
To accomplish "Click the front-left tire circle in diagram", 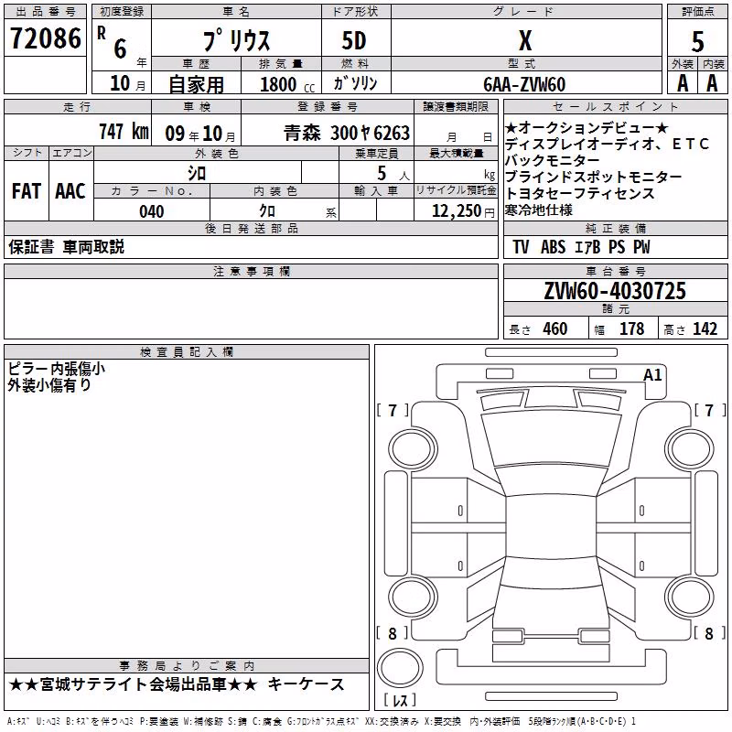I will [412, 450].
